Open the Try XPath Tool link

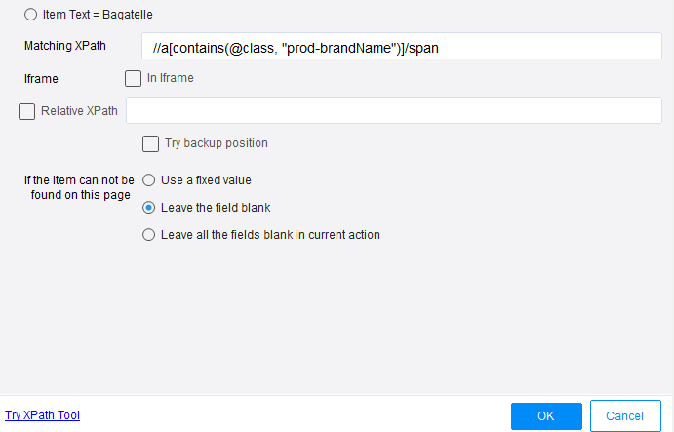42,415
